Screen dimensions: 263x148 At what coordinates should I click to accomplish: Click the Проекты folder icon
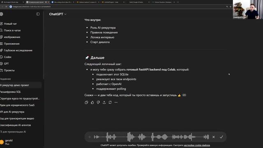(1, 70)
